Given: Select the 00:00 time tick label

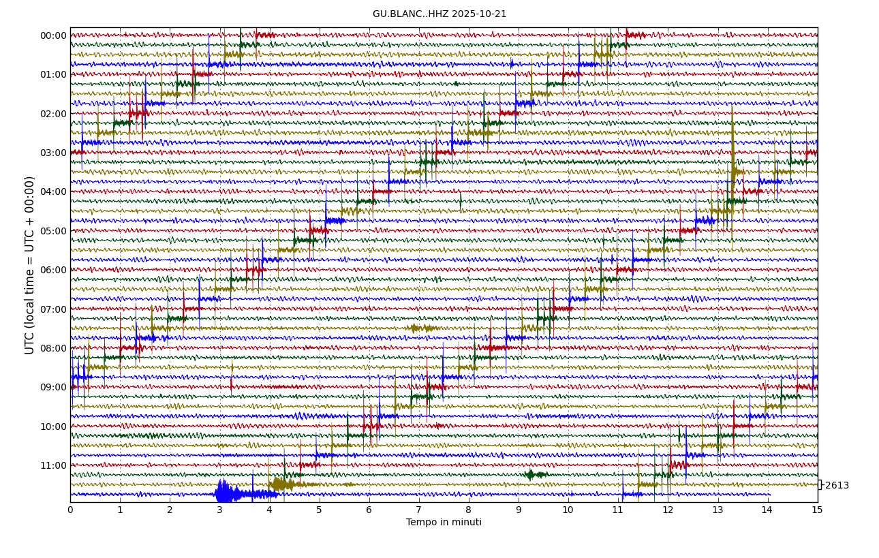Looking at the screenshot, I should [53, 36].
